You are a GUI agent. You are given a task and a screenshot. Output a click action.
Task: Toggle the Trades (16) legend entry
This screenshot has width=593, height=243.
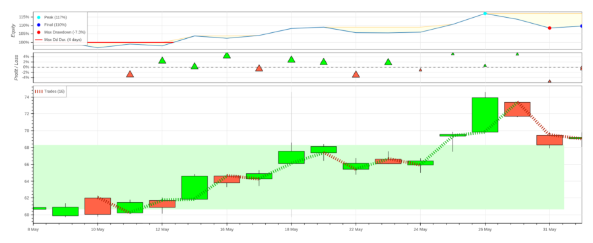49,92
